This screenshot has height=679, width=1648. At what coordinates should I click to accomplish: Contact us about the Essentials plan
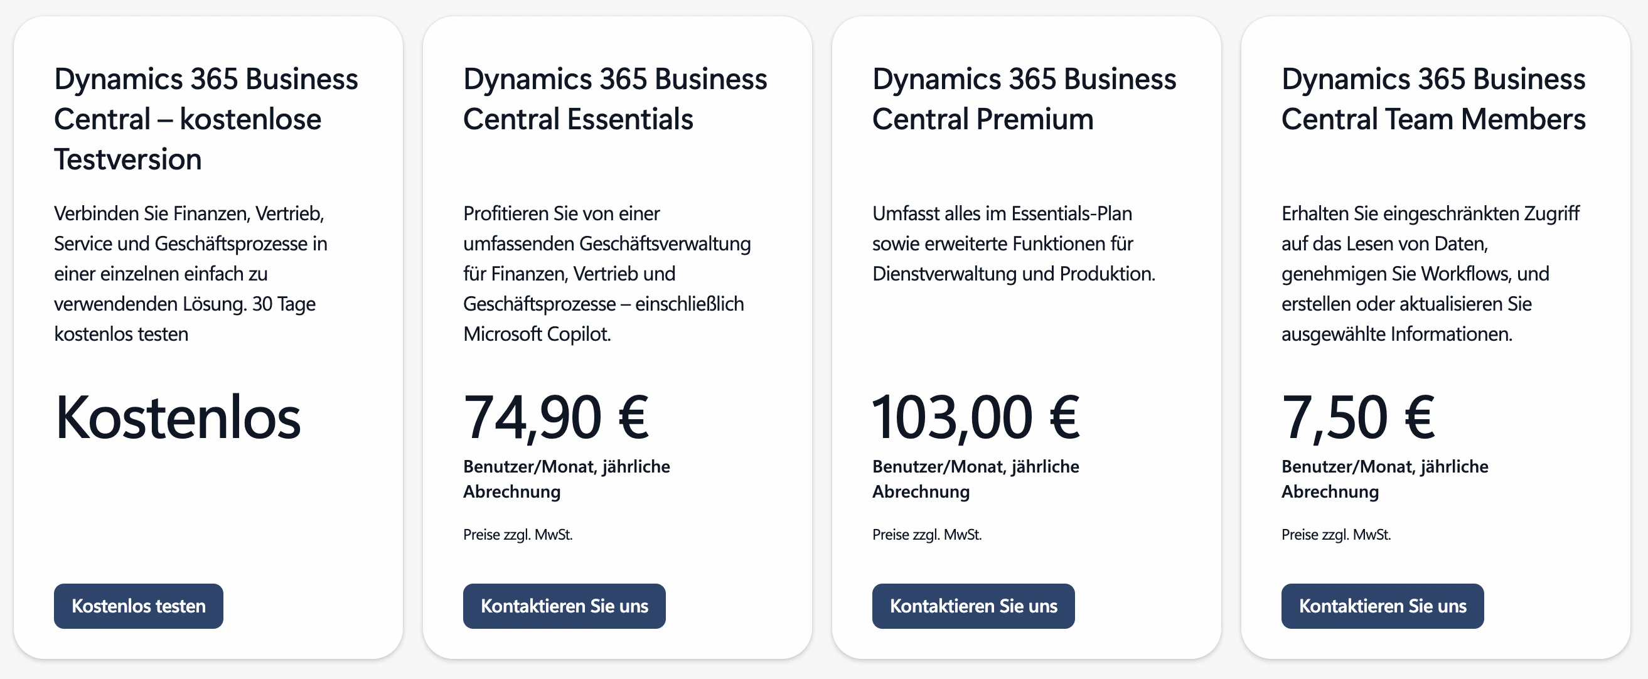[x=564, y=606]
